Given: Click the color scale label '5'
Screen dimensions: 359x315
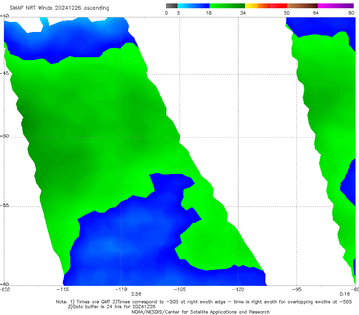Looking at the screenshot, I should pyautogui.click(x=179, y=13).
